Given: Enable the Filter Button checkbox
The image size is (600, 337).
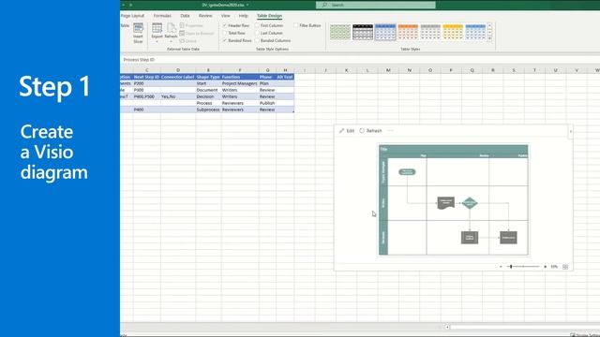Looking at the screenshot, I should click(x=296, y=25).
